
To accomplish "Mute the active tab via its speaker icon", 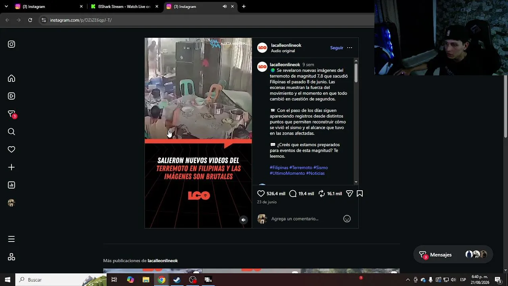I will 225,6.
